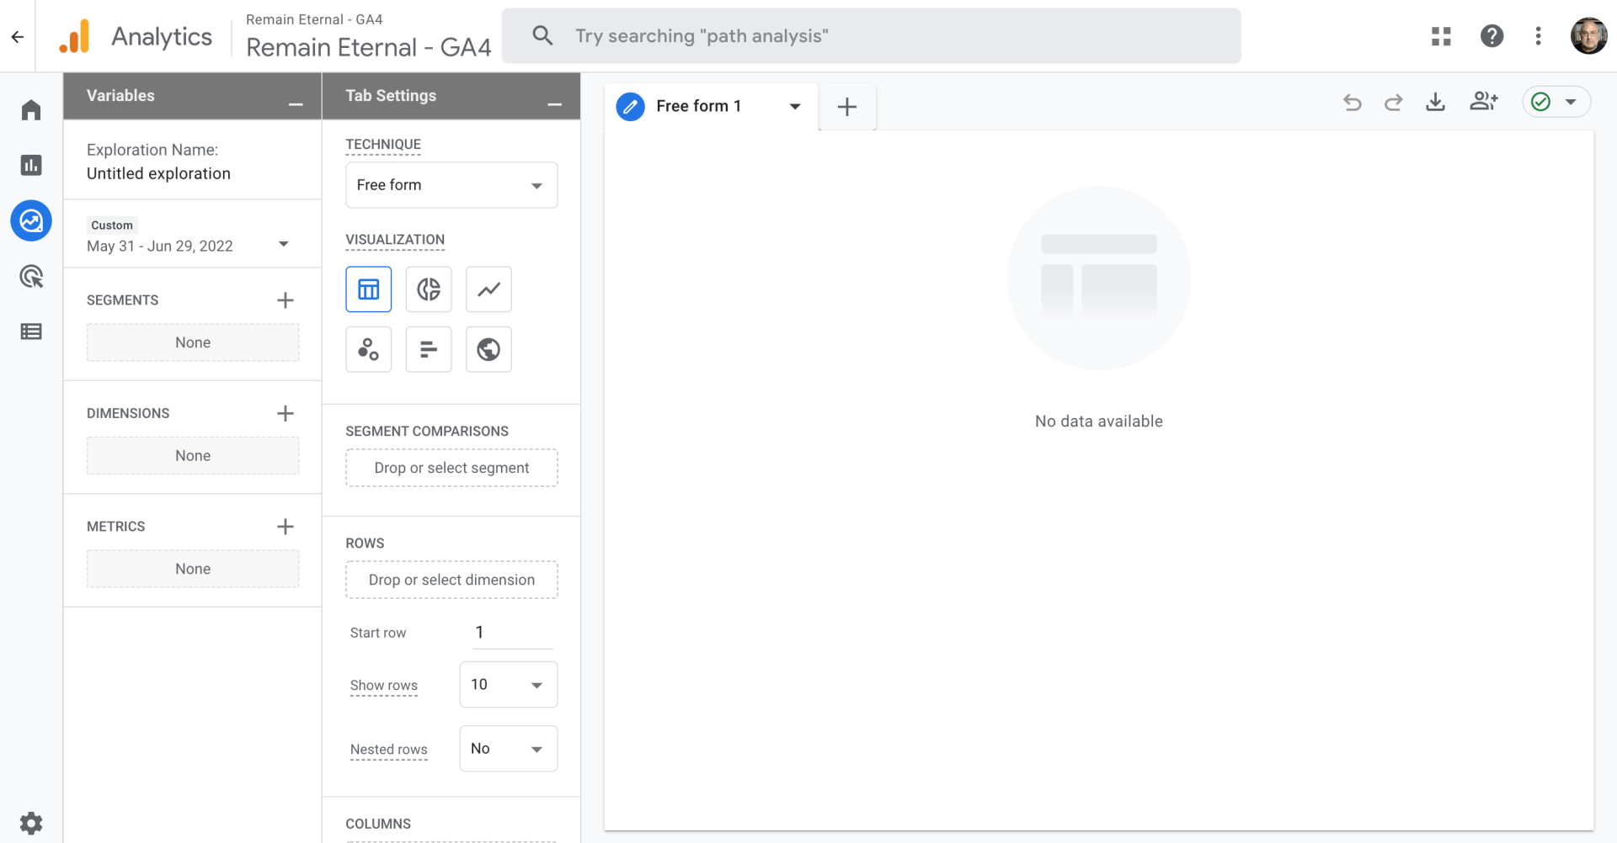The width and height of the screenshot is (1617, 843).
Task: Click the Show rows label
Action: (384, 685)
